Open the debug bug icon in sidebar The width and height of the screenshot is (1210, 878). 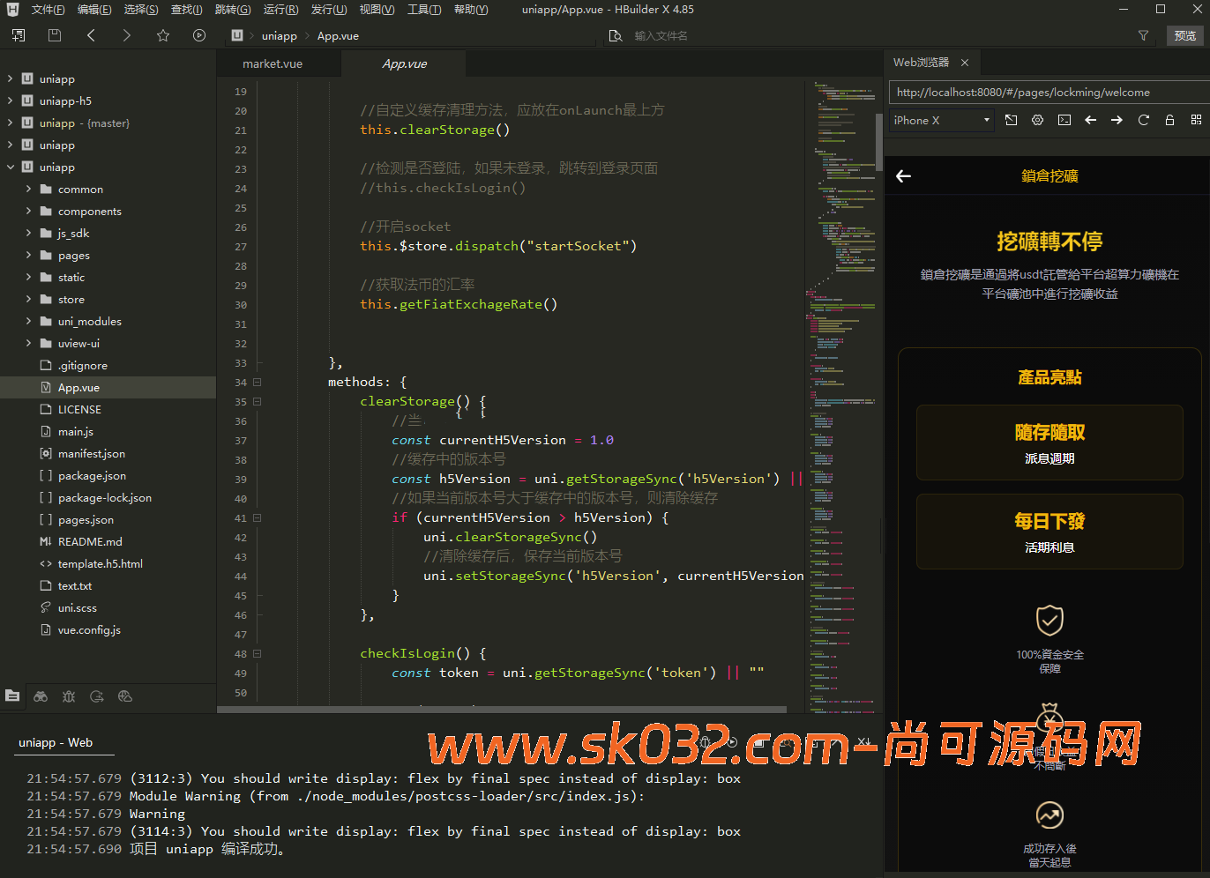[x=69, y=696]
